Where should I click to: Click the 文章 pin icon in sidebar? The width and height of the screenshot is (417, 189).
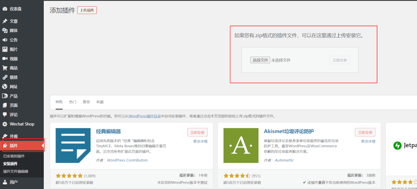pos(5,21)
